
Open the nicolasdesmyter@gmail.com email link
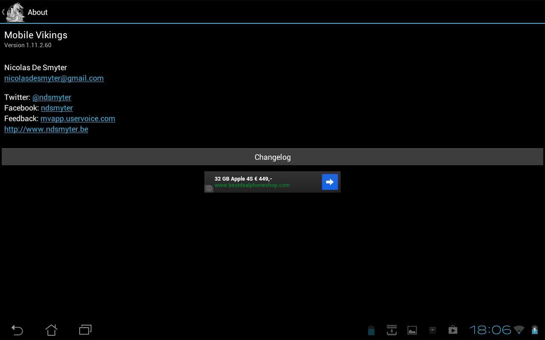[x=54, y=78]
